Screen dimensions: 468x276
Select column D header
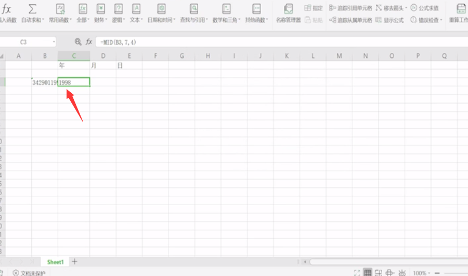pyautogui.click(x=103, y=56)
